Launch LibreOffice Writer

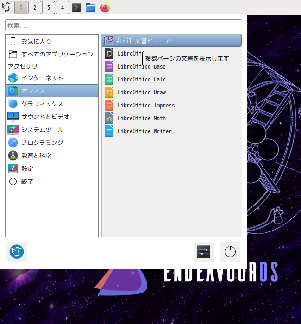tap(172, 131)
